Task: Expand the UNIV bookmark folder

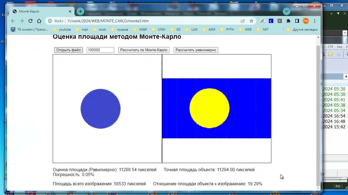Action: pyautogui.click(x=159, y=30)
